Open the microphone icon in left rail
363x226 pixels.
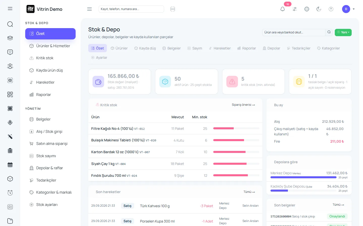pyautogui.click(x=10, y=123)
